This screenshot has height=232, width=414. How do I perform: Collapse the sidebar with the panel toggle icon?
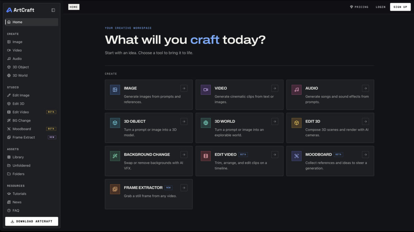pos(53,10)
